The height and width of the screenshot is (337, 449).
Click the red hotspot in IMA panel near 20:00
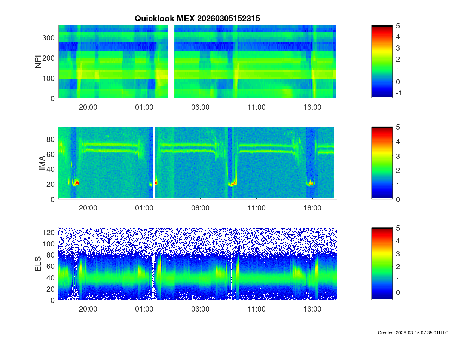point(77,182)
